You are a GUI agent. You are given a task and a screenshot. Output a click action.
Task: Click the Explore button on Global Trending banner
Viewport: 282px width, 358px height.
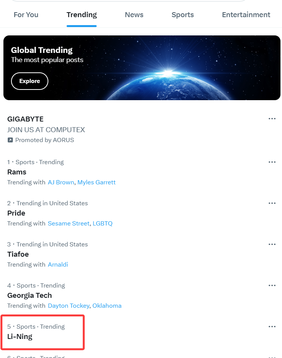pyautogui.click(x=30, y=81)
